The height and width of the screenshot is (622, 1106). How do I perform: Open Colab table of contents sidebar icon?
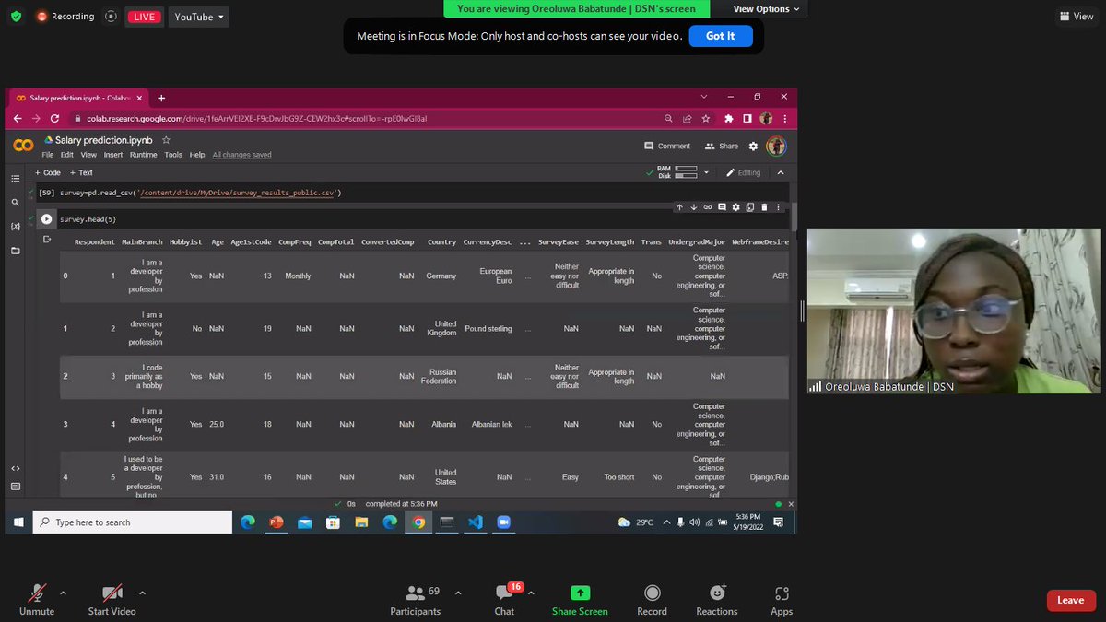pos(15,179)
